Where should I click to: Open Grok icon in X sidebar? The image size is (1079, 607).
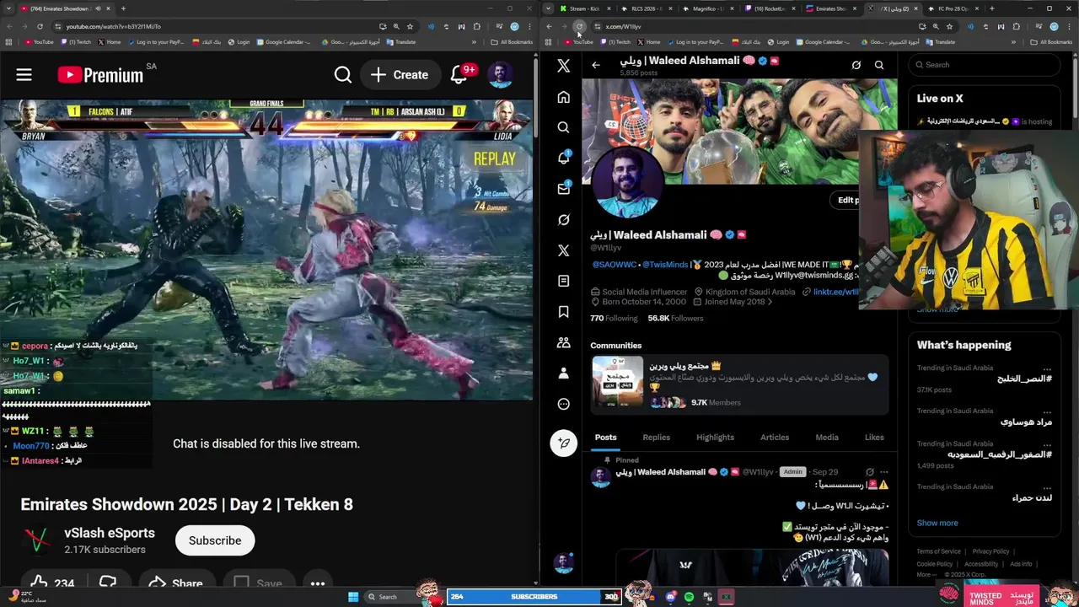coord(564,219)
